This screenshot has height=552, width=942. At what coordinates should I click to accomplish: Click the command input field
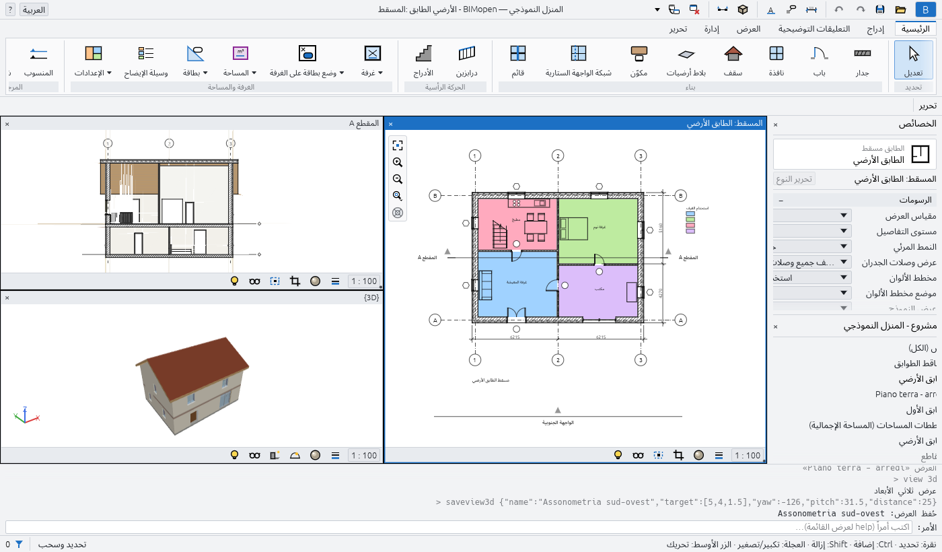[459, 527]
